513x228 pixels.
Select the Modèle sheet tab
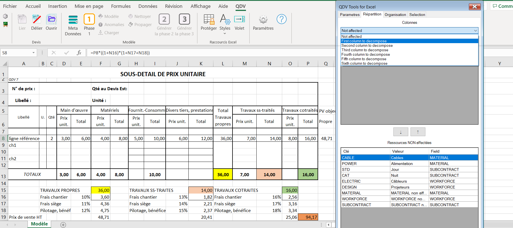pos(39,224)
